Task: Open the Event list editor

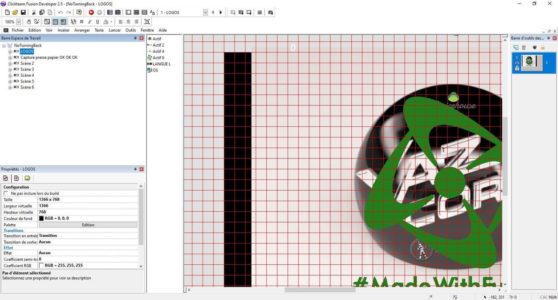Action: coord(144,12)
